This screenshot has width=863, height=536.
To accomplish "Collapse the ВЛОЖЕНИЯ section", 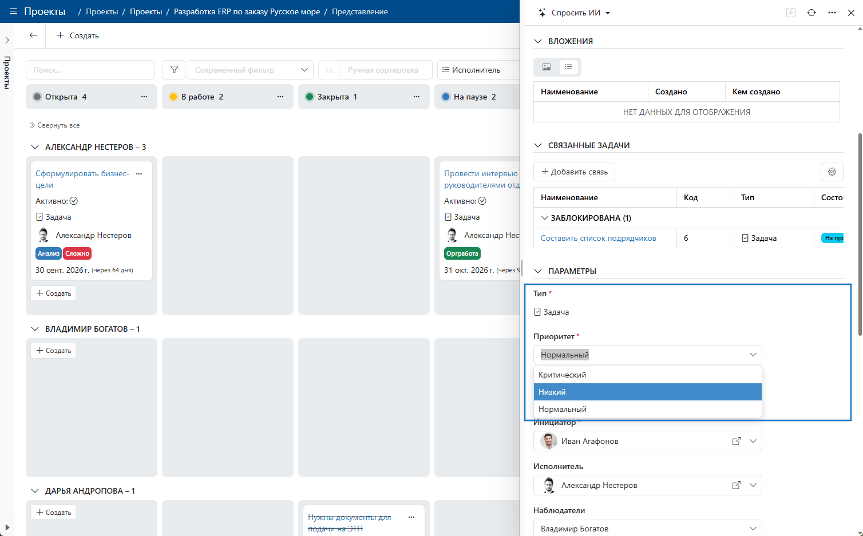I will [x=538, y=41].
